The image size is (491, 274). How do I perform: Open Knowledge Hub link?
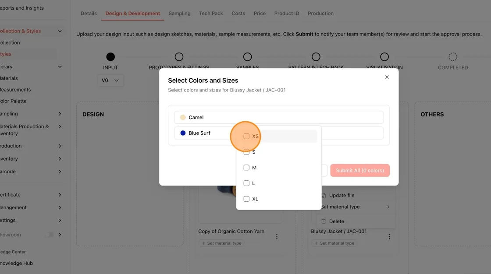tap(16, 263)
